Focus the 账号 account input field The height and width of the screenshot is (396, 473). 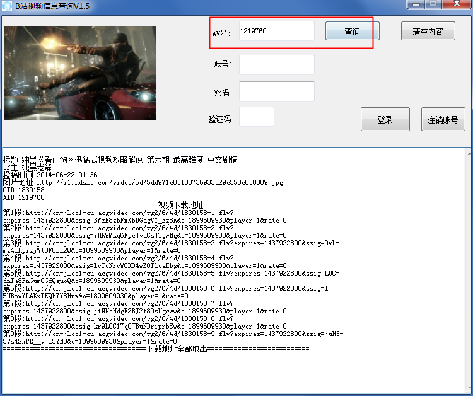coord(277,64)
